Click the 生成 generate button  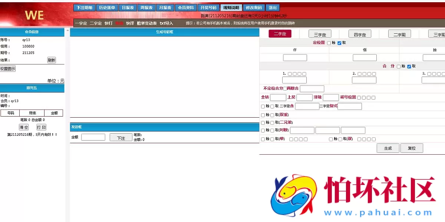point(388,148)
